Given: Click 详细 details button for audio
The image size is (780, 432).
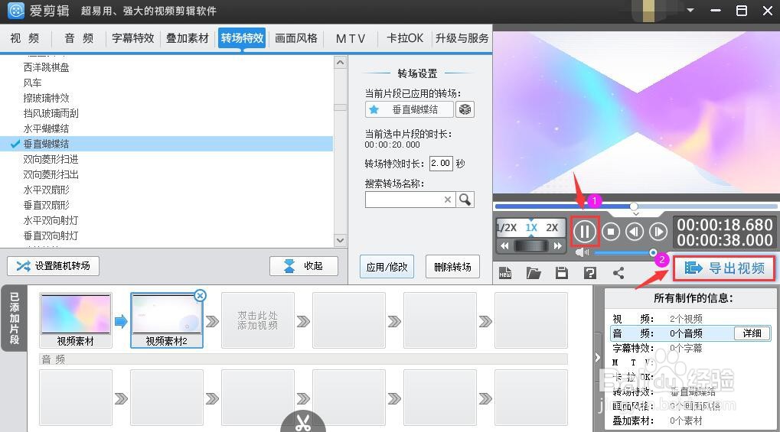Looking at the screenshot, I should pyautogui.click(x=752, y=333).
